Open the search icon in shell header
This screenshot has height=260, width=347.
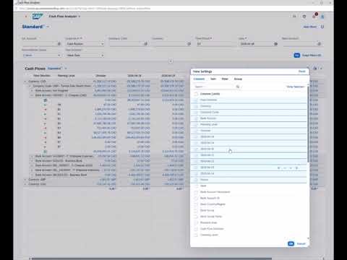(294, 17)
